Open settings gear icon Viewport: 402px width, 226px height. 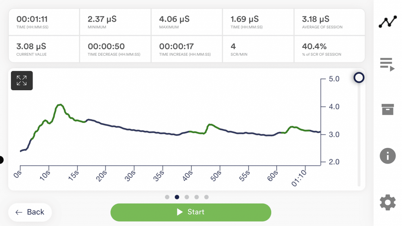point(387,202)
